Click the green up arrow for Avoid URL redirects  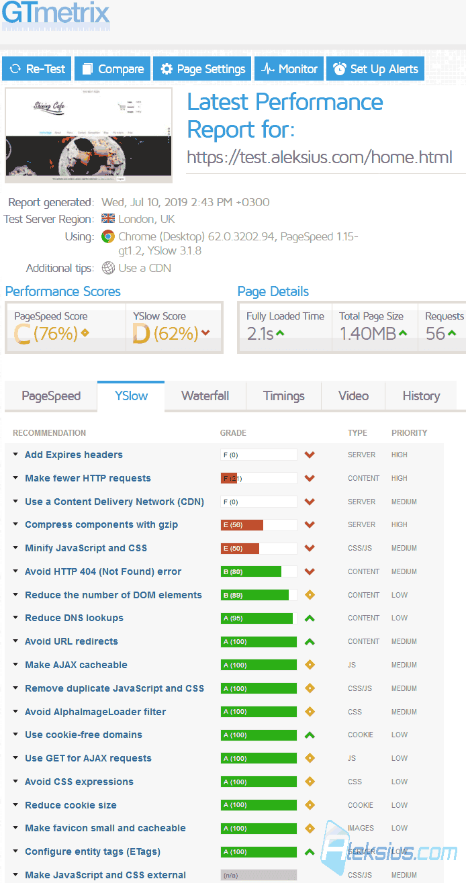click(310, 641)
